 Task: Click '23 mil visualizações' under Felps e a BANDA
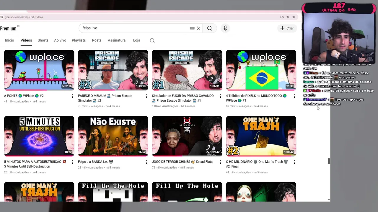pyautogui.click(x=90, y=168)
